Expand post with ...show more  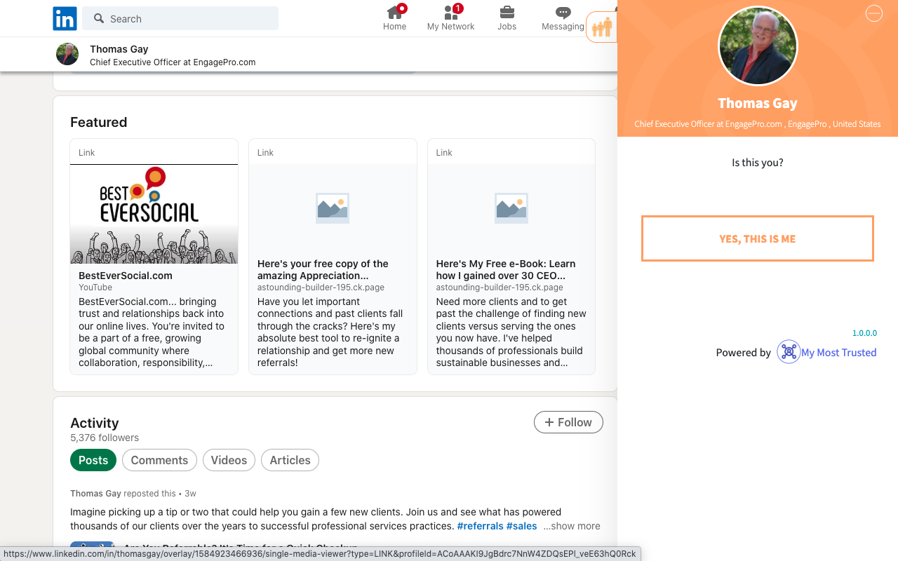(572, 526)
